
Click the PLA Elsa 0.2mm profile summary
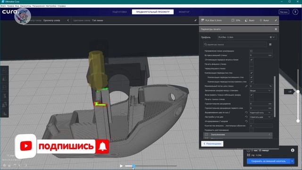click(211, 20)
